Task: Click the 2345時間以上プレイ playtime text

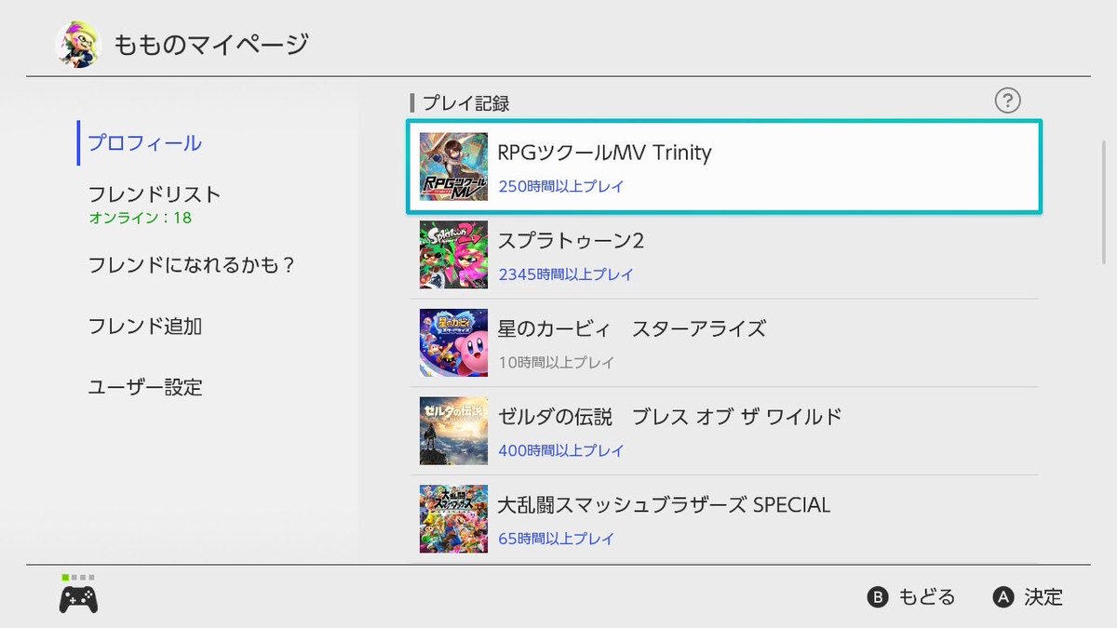Action: tap(565, 274)
